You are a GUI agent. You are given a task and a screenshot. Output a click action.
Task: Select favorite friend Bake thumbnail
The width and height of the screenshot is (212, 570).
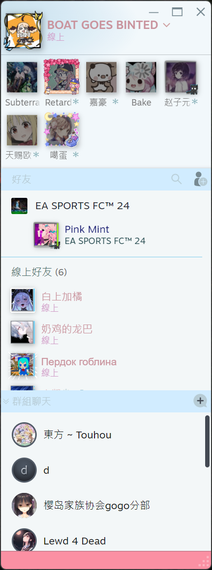click(141, 77)
